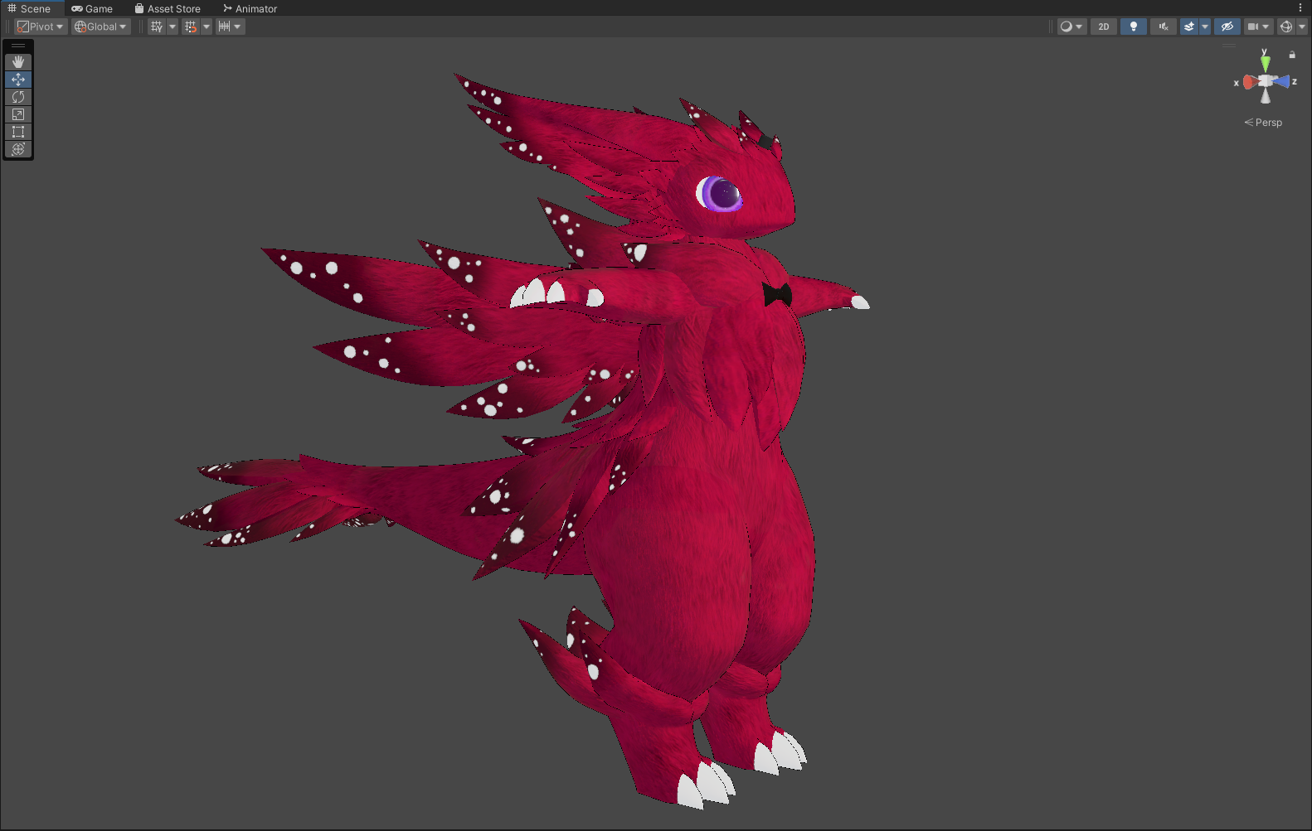This screenshot has width=1312, height=831.
Task: Open the draw mode shading dropdown
Action: click(x=1071, y=27)
